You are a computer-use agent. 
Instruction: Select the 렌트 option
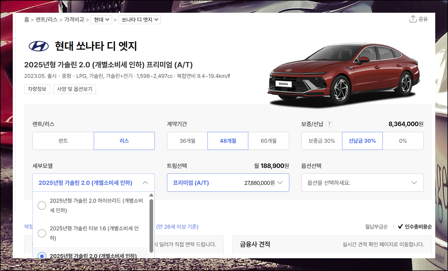(x=63, y=141)
